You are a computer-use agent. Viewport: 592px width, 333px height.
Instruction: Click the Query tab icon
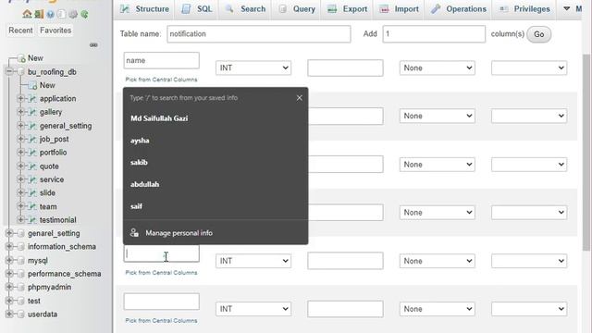click(282, 8)
